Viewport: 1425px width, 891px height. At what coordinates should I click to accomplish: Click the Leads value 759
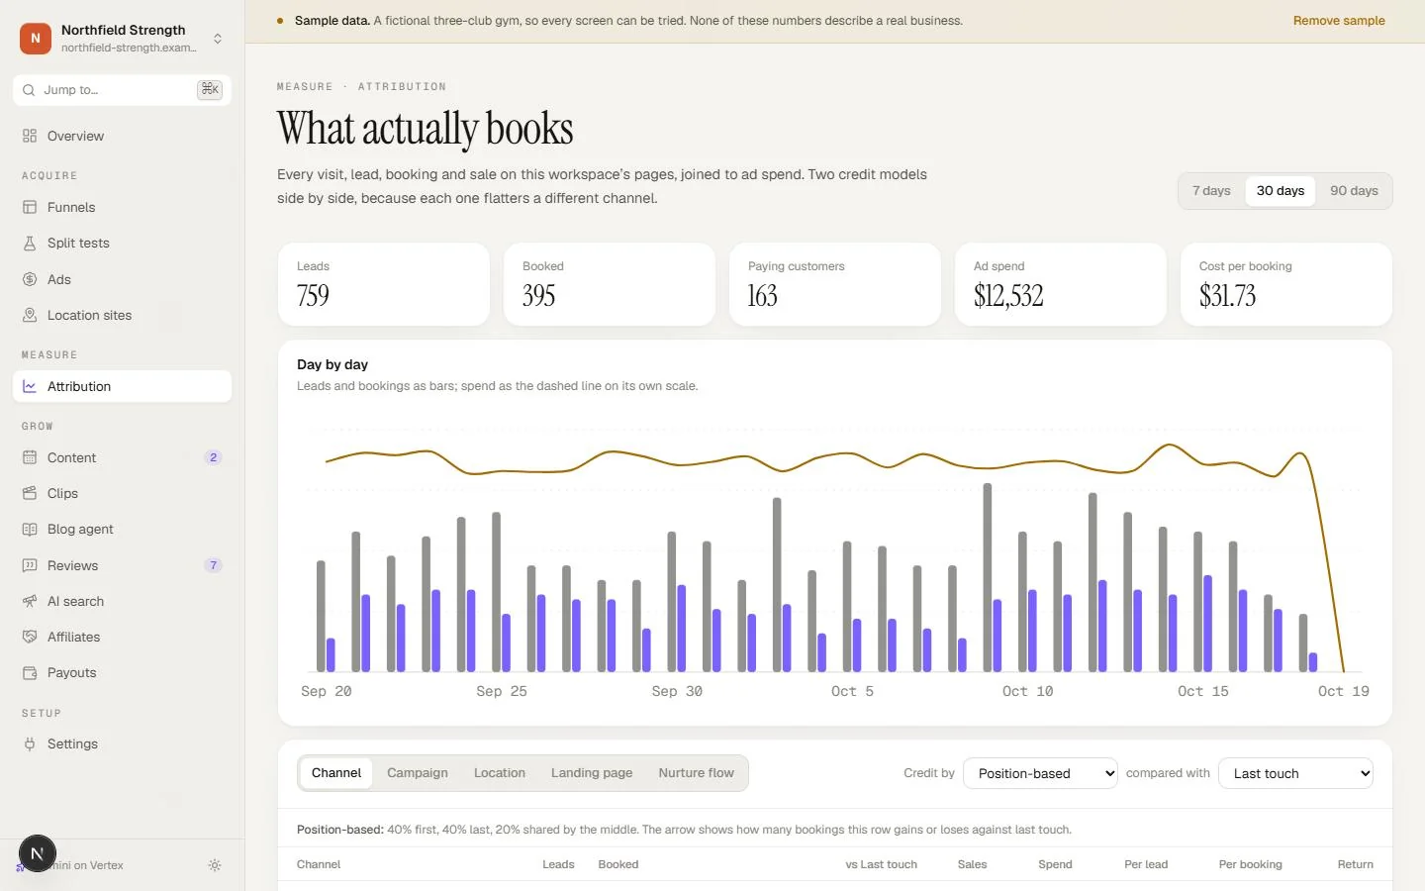(313, 296)
